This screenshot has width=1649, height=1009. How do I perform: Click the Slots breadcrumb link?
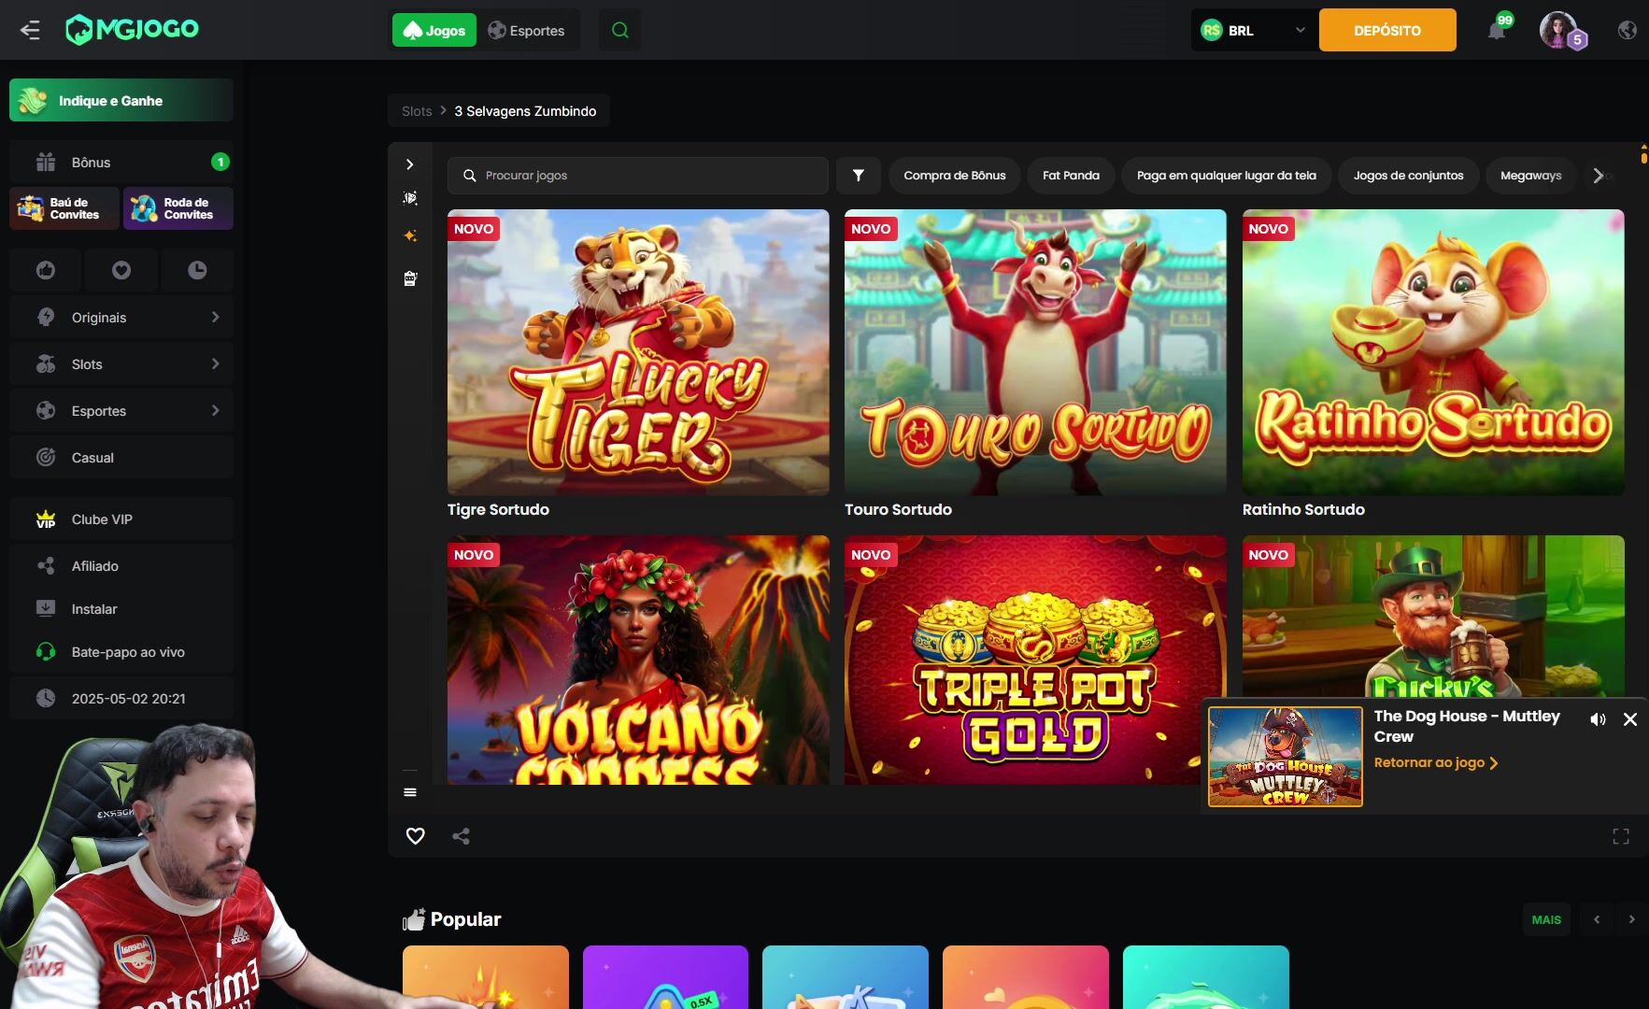pos(417,111)
